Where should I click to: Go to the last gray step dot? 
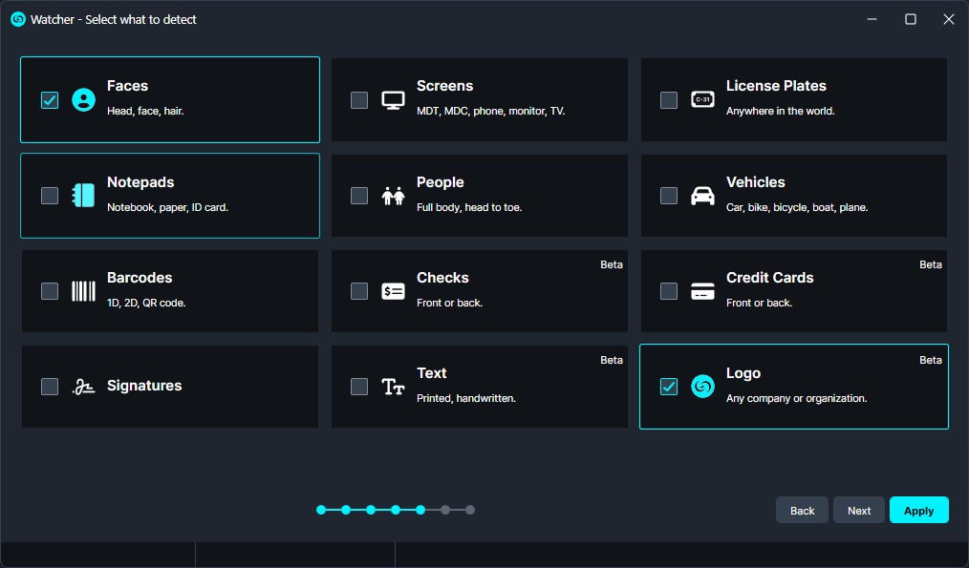coord(470,510)
